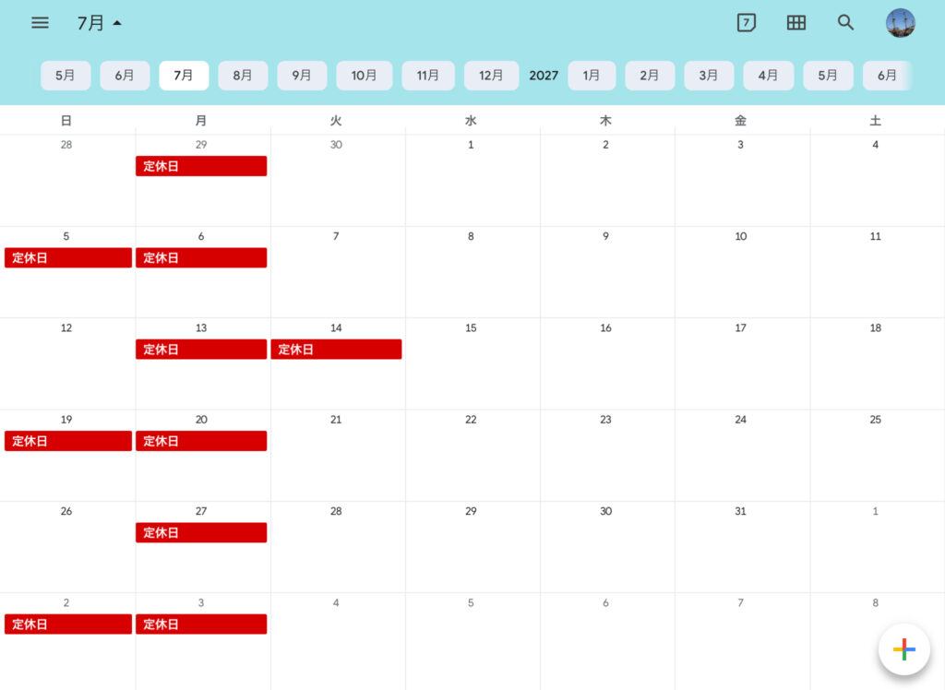Viewport: 945px width, 690px height.
Task: Select the 6月 month chip before 7月
Action: 125,76
